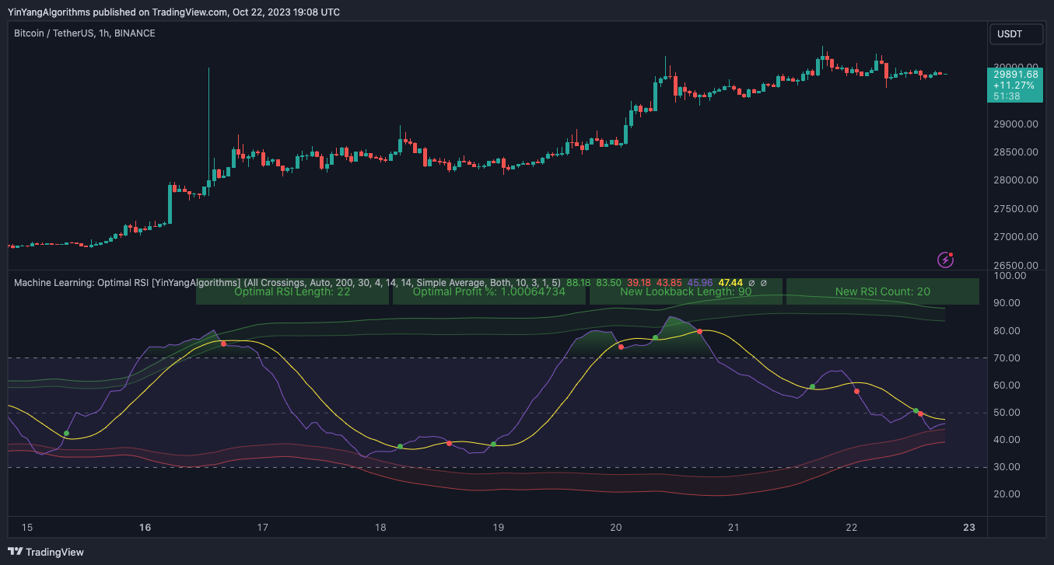Click the New RSI Count: 20 cell
This screenshot has width=1054, height=565.
tap(883, 292)
